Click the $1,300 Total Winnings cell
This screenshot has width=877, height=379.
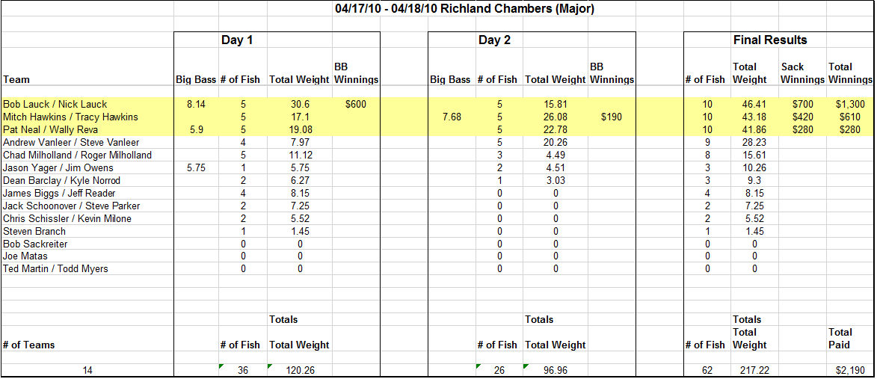click(850, 104)
